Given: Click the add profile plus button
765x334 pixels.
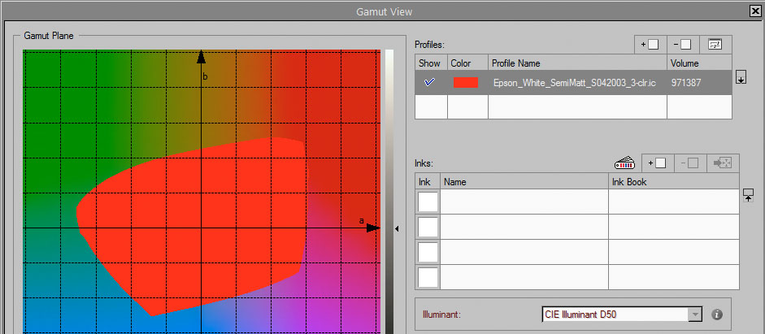Looking at the screenshot, I should pyautogui.click(x=650, y=45).
